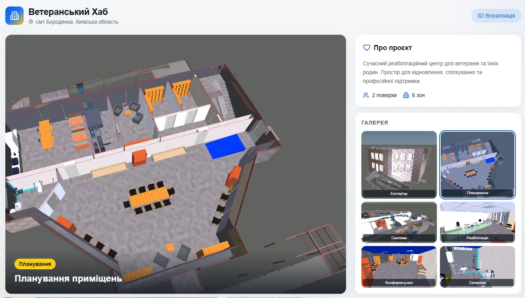Open the 3D Візуалізація button
The image size is (525, 298).
click(x=496, y=16)
